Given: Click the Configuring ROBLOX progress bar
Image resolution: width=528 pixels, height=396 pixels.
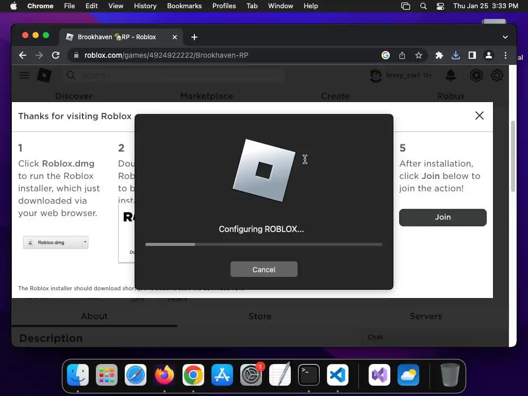Looking at the screenshot, I should (263, 244).
